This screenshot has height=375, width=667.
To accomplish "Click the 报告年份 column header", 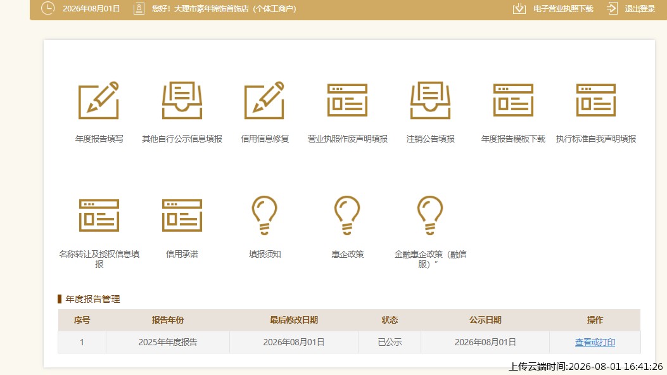I will click(168, 320).
